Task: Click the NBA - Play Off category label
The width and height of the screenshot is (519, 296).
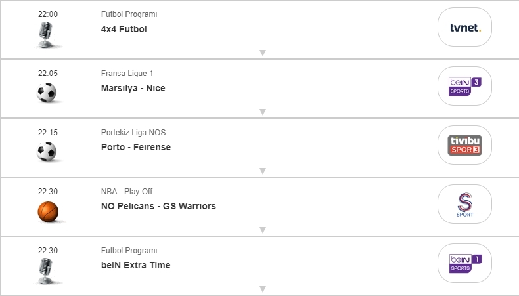Action: (x=127, y=192)
